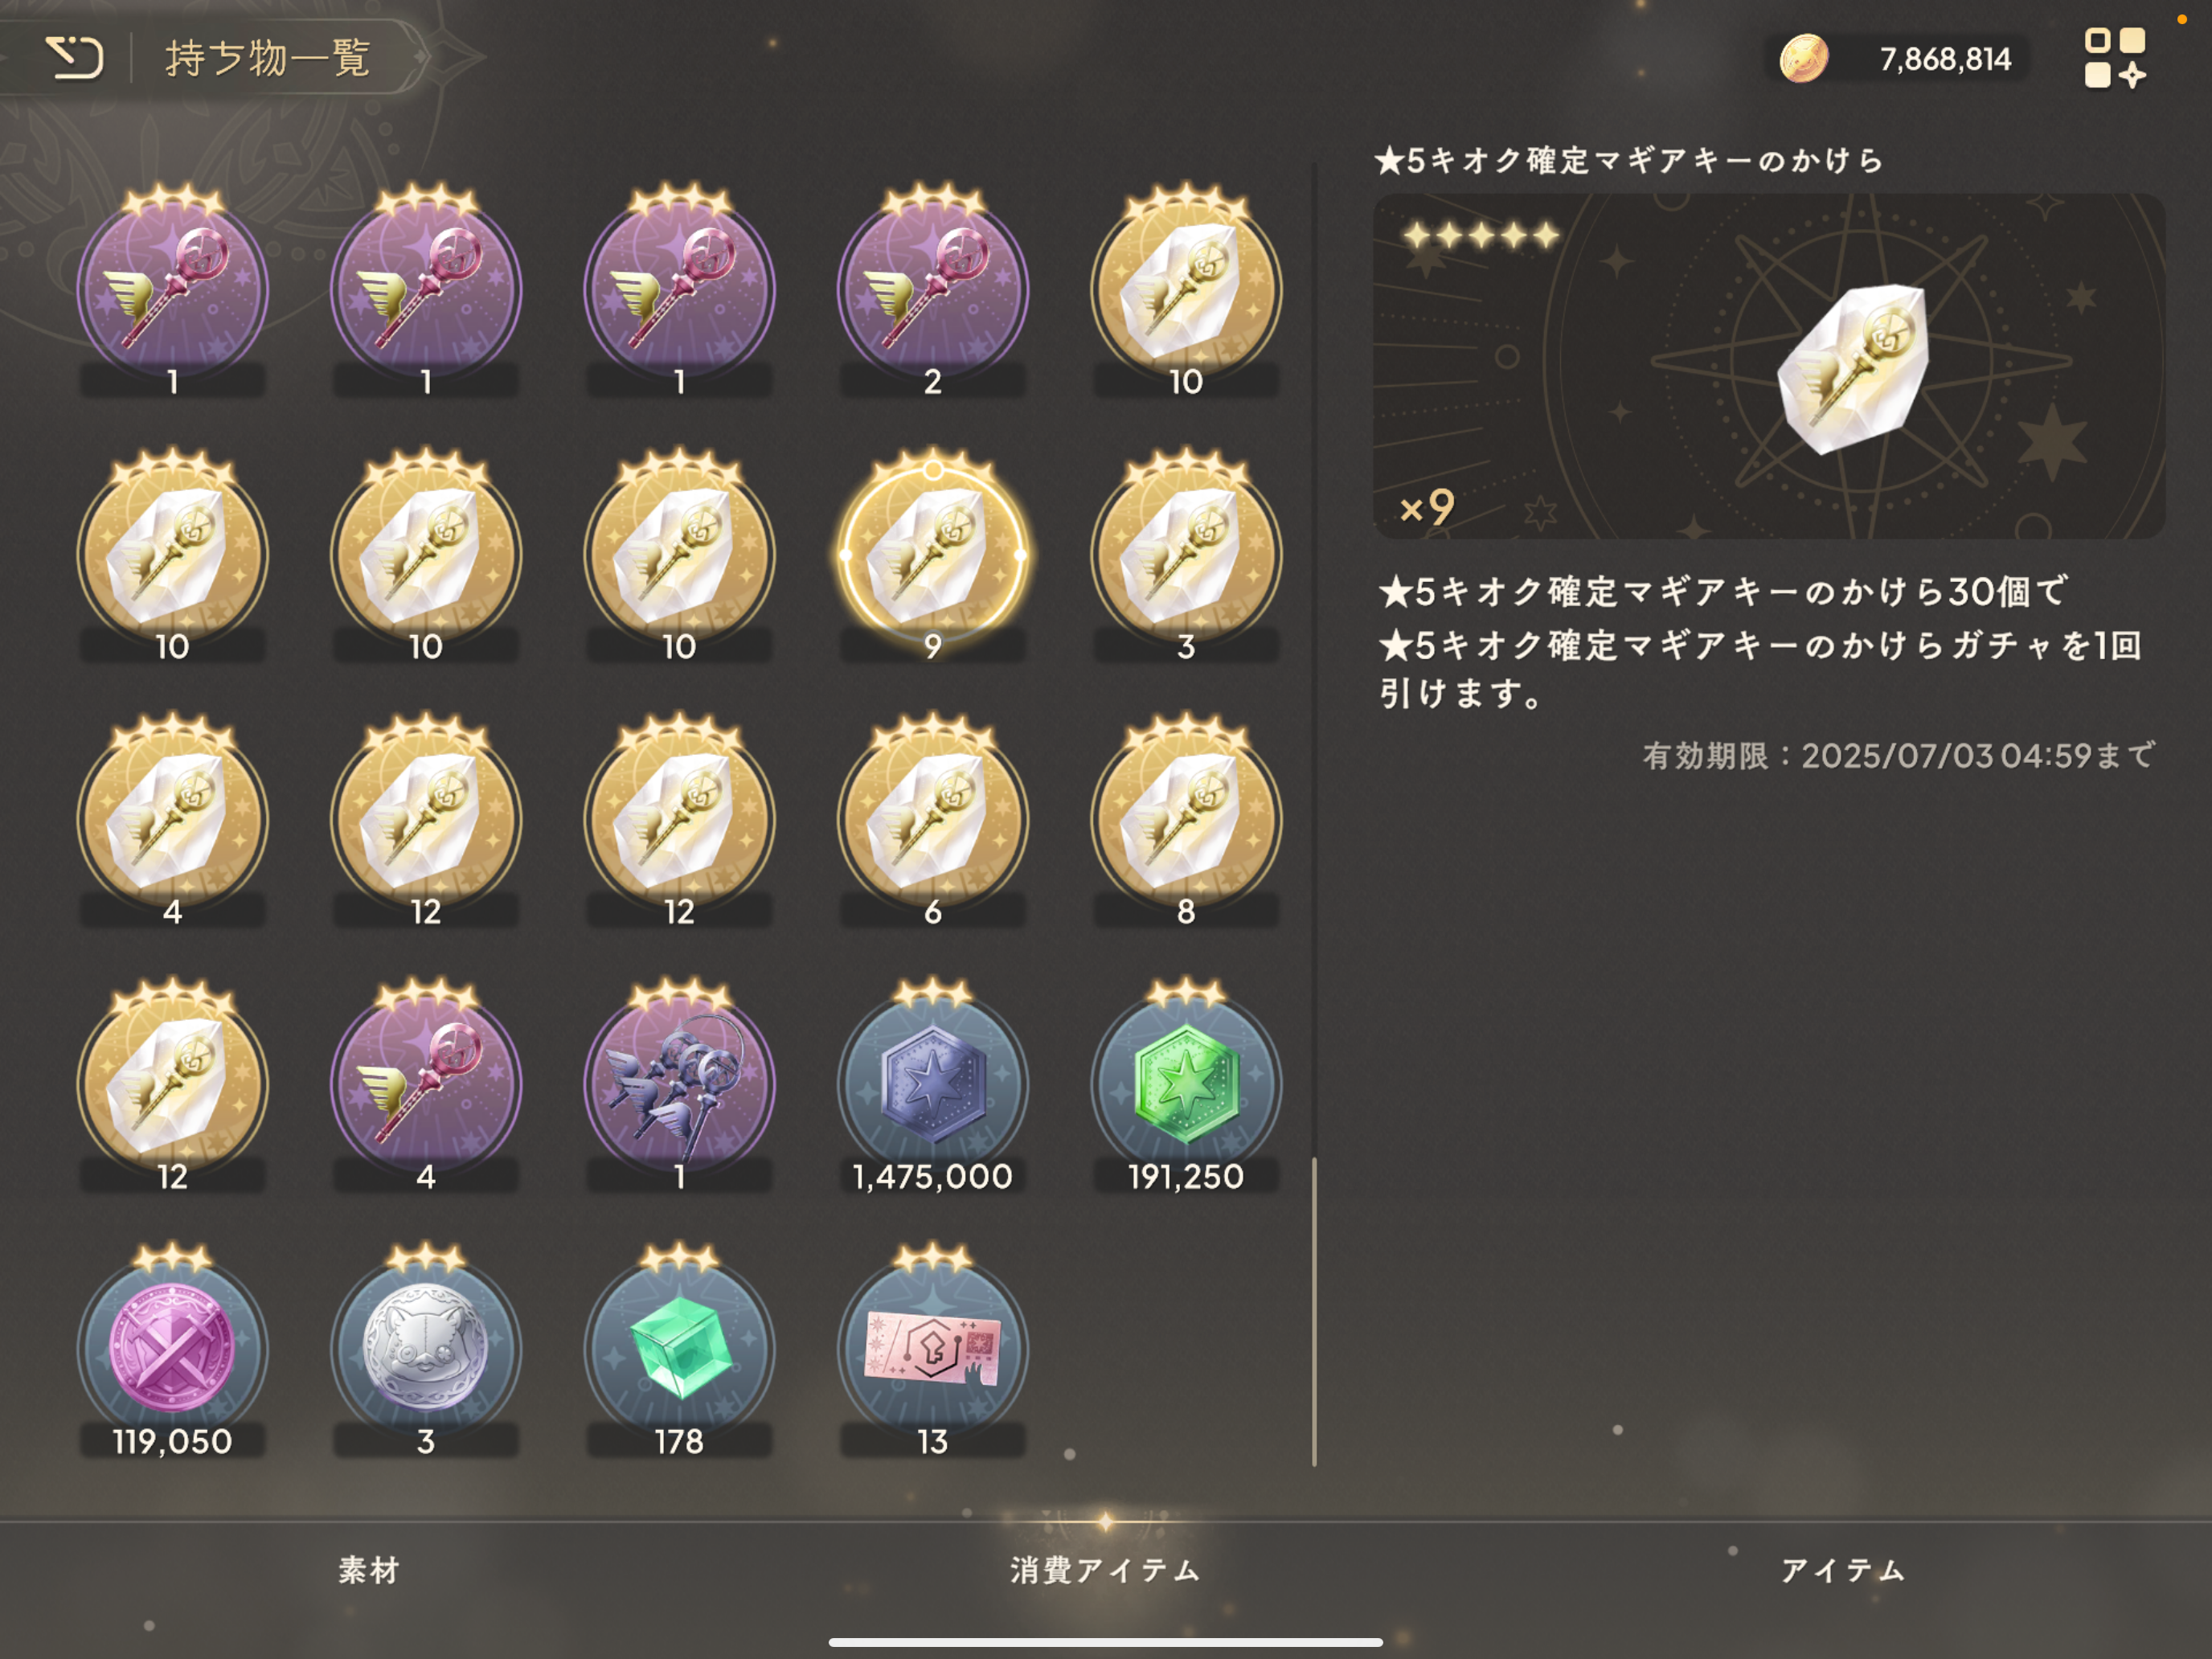Select the pink crossed-swords medal 119,050
Image resolution: width=2212 pixels, height=1659 pixels.
pyautogui.click(x=172, y=1352)
